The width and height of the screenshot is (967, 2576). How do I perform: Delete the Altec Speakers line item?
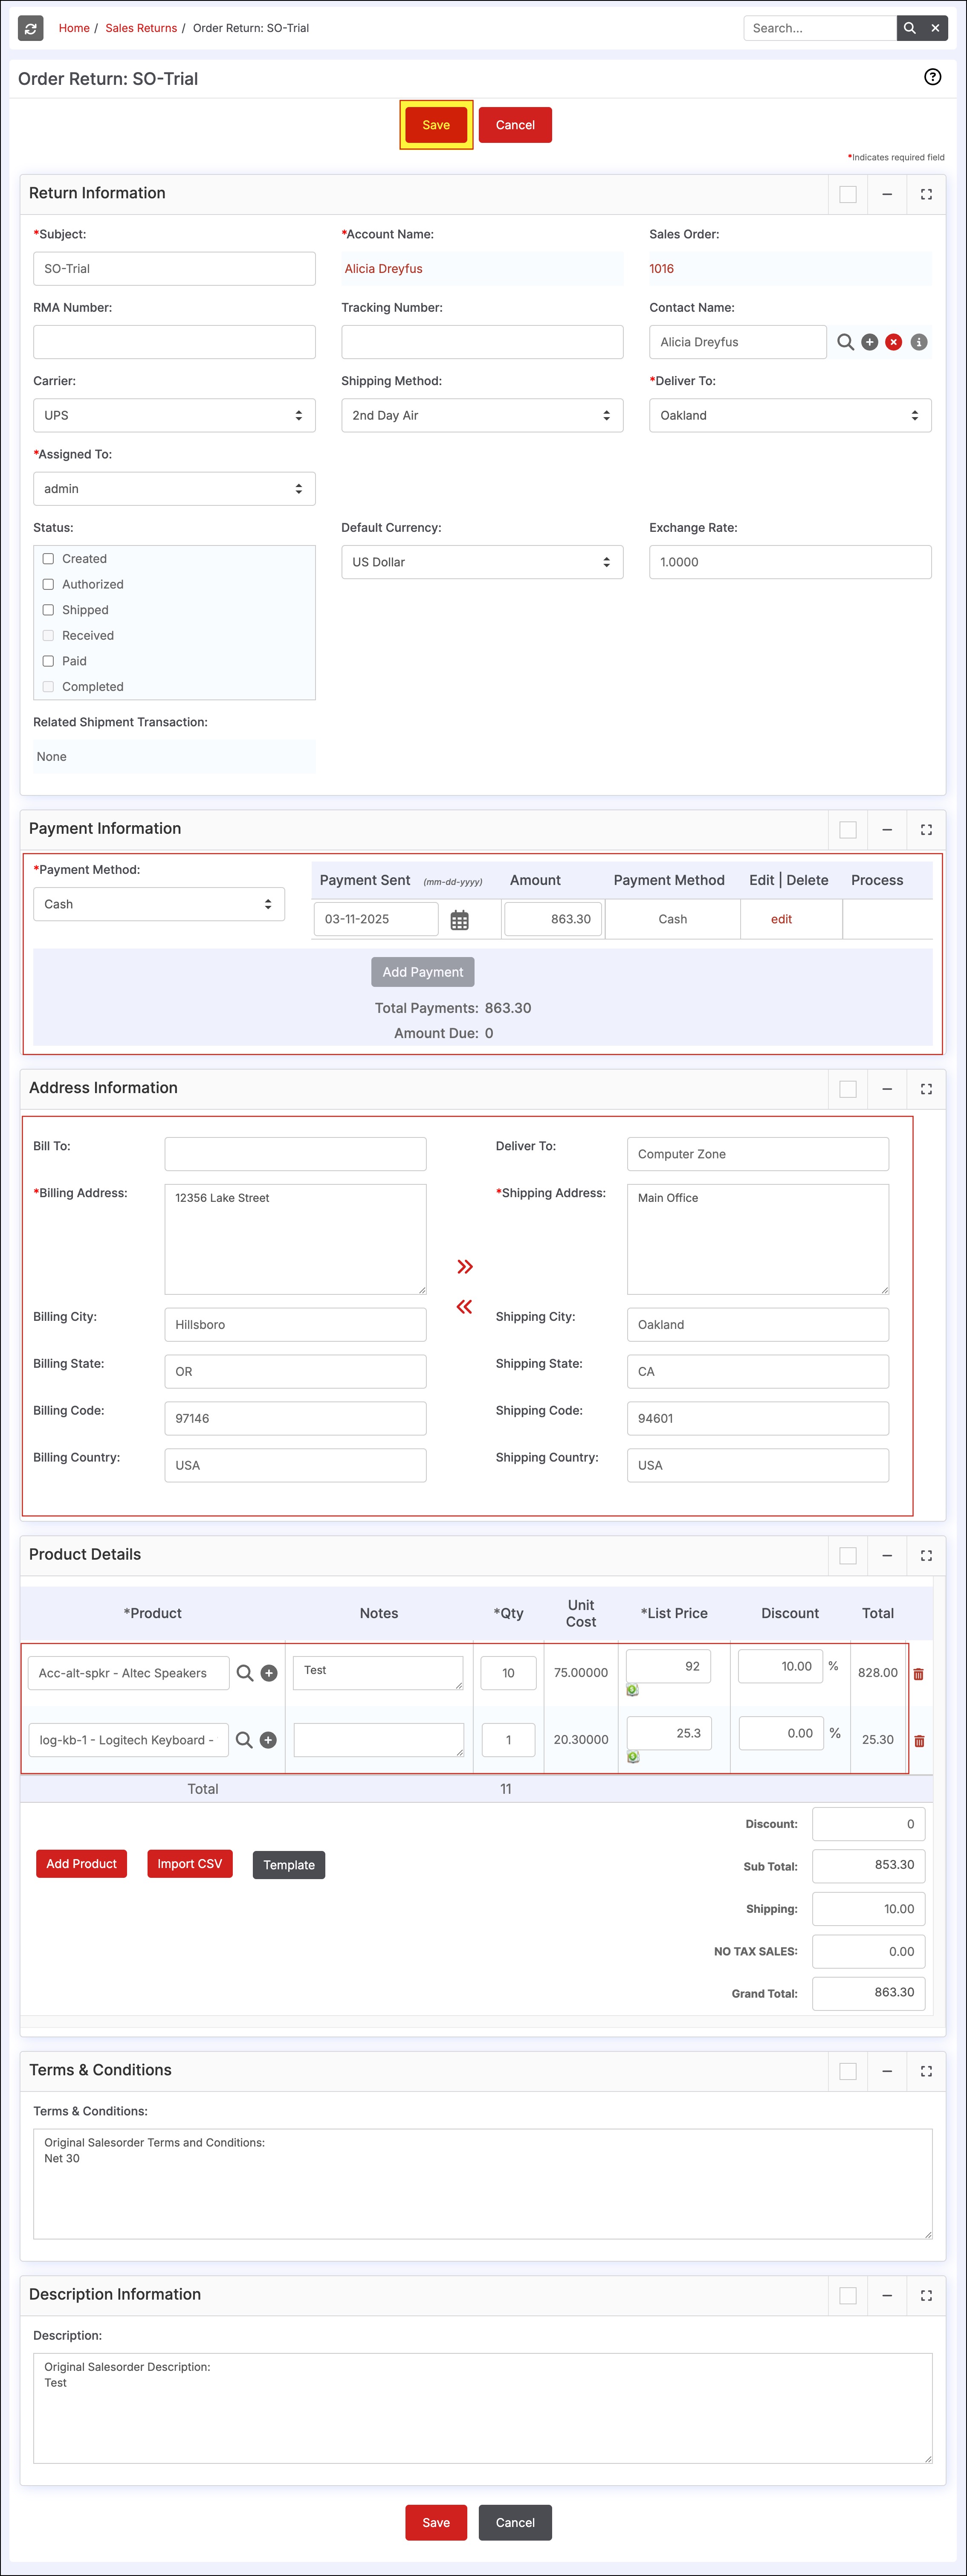(918, 1674)
